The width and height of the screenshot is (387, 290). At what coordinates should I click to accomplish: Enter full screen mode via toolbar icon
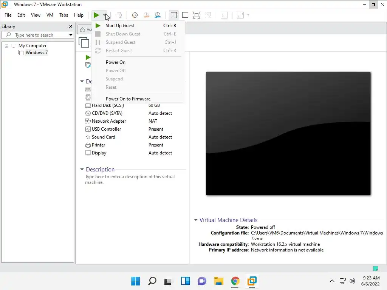click(x=197, y=15)
